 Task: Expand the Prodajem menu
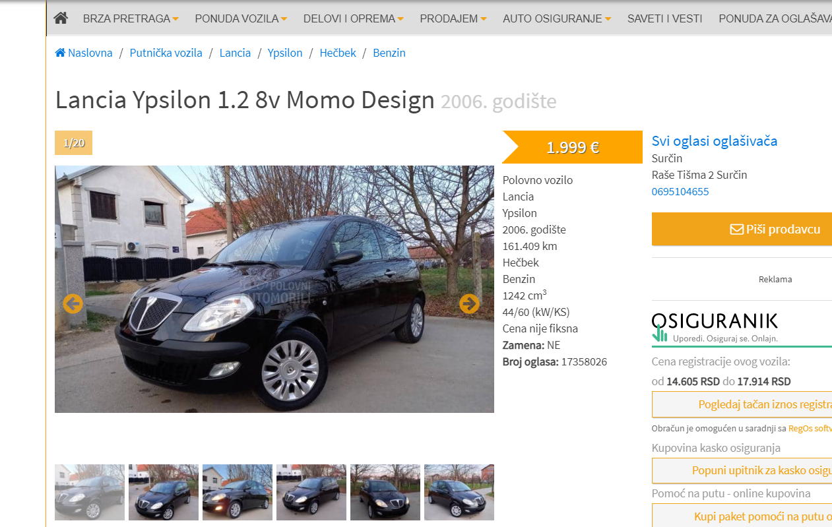point(453,18)
